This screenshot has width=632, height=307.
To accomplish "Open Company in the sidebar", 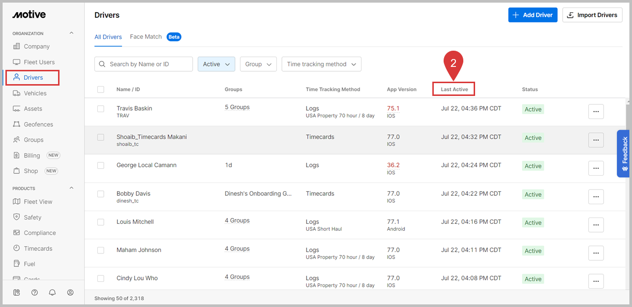I will pos(37,46).
